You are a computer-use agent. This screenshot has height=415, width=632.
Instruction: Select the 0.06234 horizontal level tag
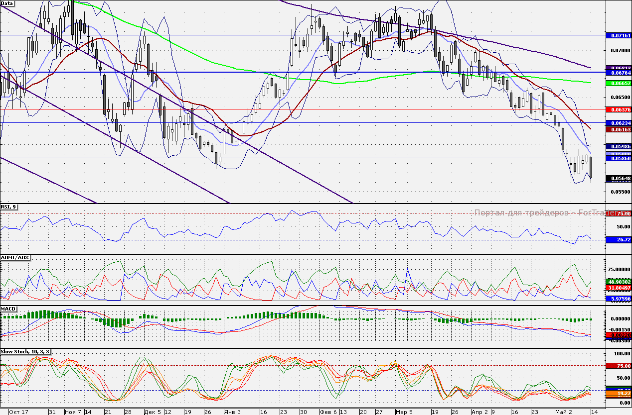(x=618, y=123)
